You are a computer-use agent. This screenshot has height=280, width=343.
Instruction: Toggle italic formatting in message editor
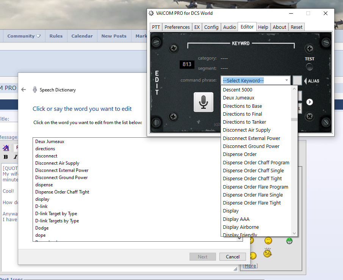point(15,157)
